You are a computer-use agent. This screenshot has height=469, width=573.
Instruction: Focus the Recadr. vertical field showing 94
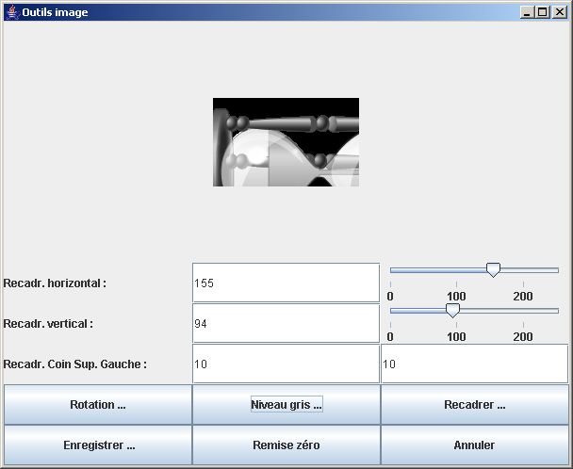click(x=286, y=323)
